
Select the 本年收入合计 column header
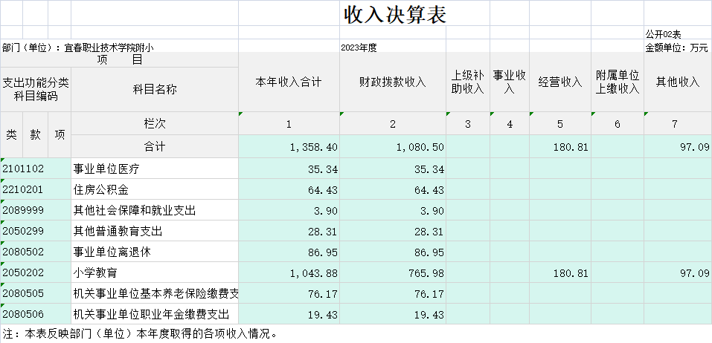click(x=289, y=82)
